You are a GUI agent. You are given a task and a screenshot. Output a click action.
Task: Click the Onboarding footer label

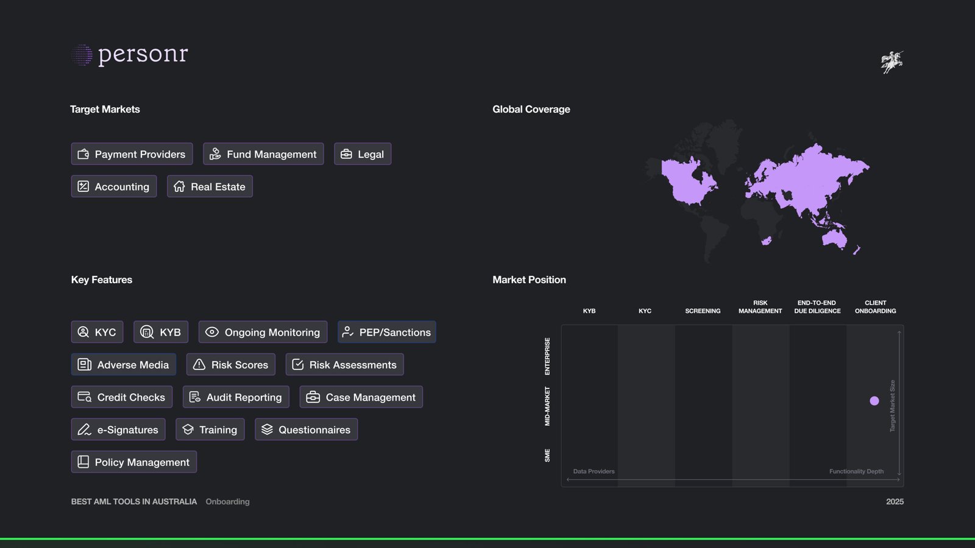pyautogui.click(x=228, y=502)
